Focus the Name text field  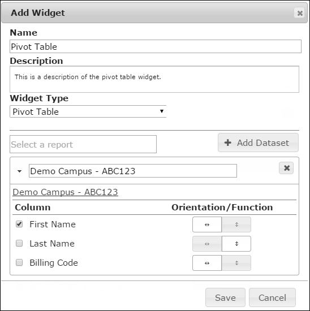156,46
